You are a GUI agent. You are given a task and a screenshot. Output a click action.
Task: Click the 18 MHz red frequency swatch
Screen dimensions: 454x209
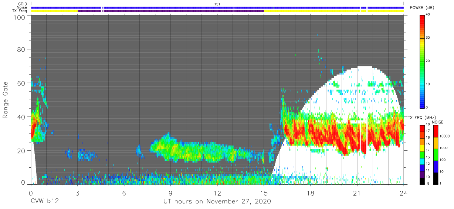point(422,128)
